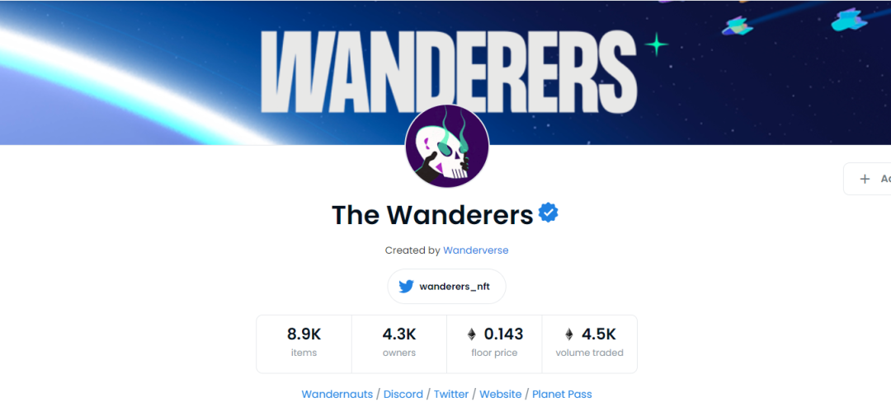Viewport: 891px width, 407px height.
Task: Click the blue verified badge icon
Action: (549, 213)
